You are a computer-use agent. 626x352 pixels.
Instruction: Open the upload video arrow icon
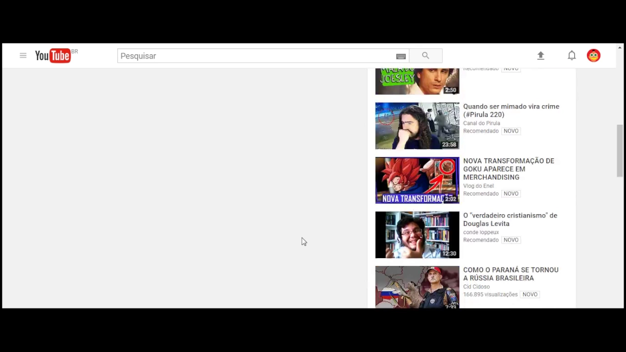(x=540, y=56)
